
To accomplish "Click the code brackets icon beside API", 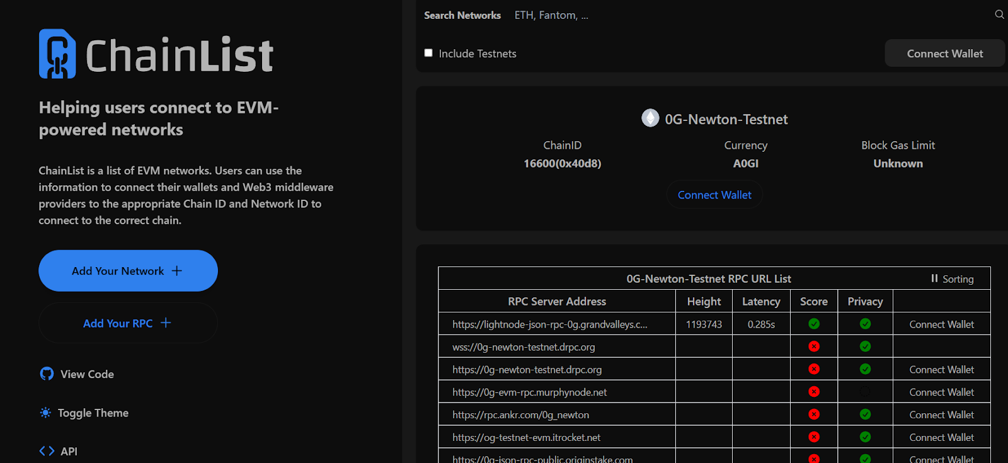I will click(x=47, y=451).
